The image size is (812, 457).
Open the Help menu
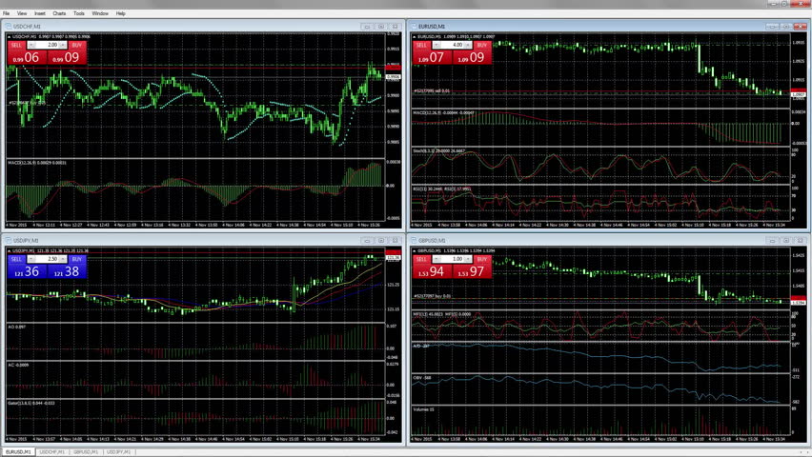tap(121, 13)
